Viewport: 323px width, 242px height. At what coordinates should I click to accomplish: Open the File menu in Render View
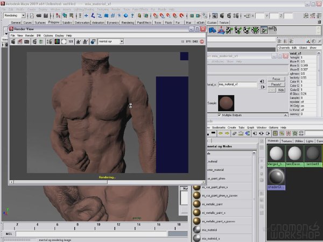(12, 35)
